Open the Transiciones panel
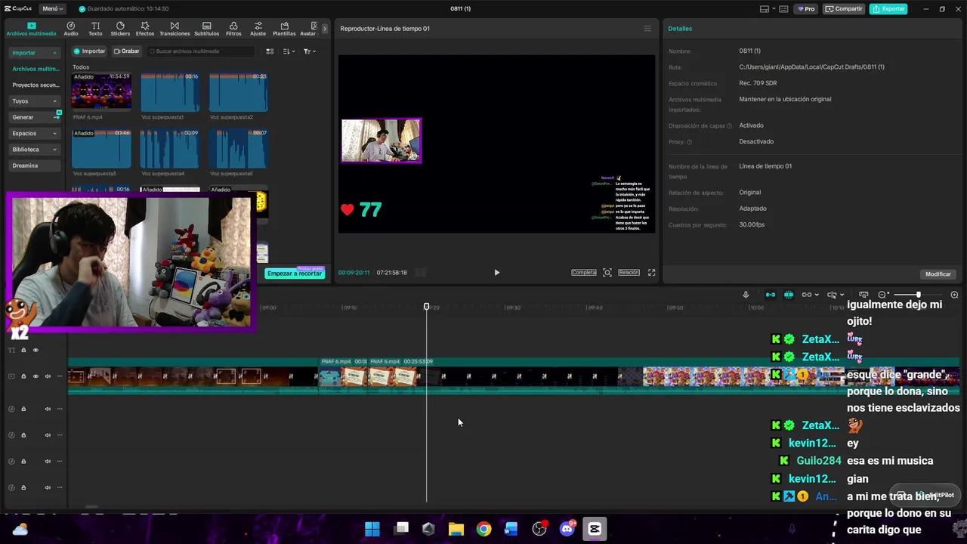 click(x=175, y=29)
